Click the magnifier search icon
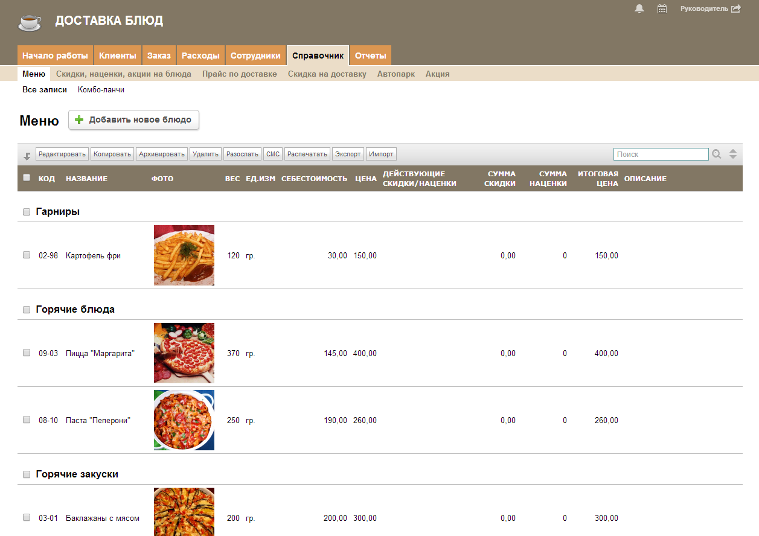The height and width of the screenshot is (536, 759). (717, 155)
